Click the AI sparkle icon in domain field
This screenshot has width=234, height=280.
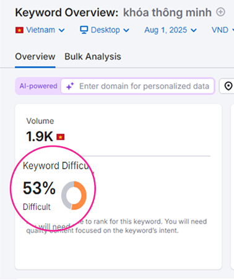click(x=70, y=86)
